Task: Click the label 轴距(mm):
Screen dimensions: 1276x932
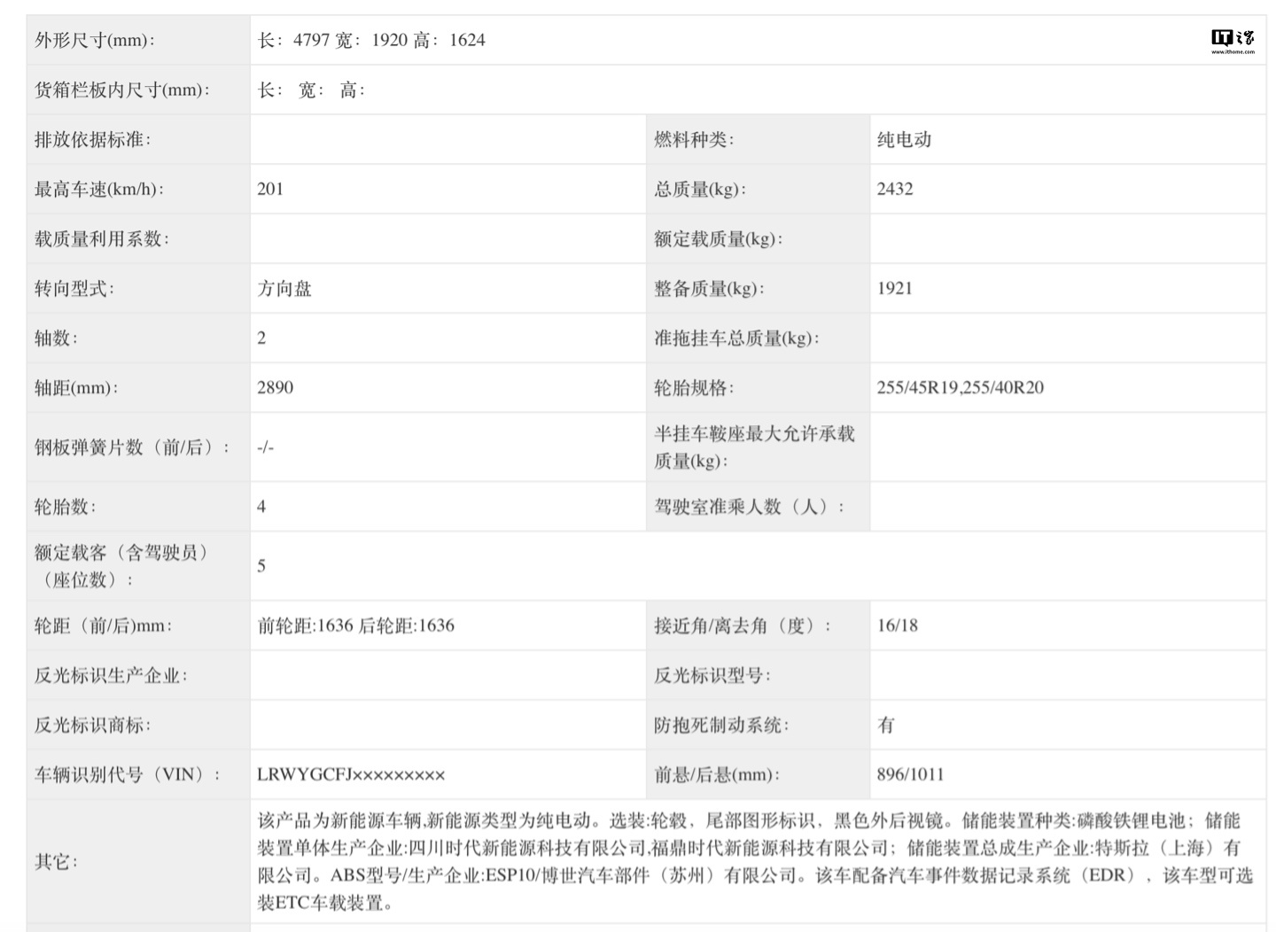Action: coord(76,387)
